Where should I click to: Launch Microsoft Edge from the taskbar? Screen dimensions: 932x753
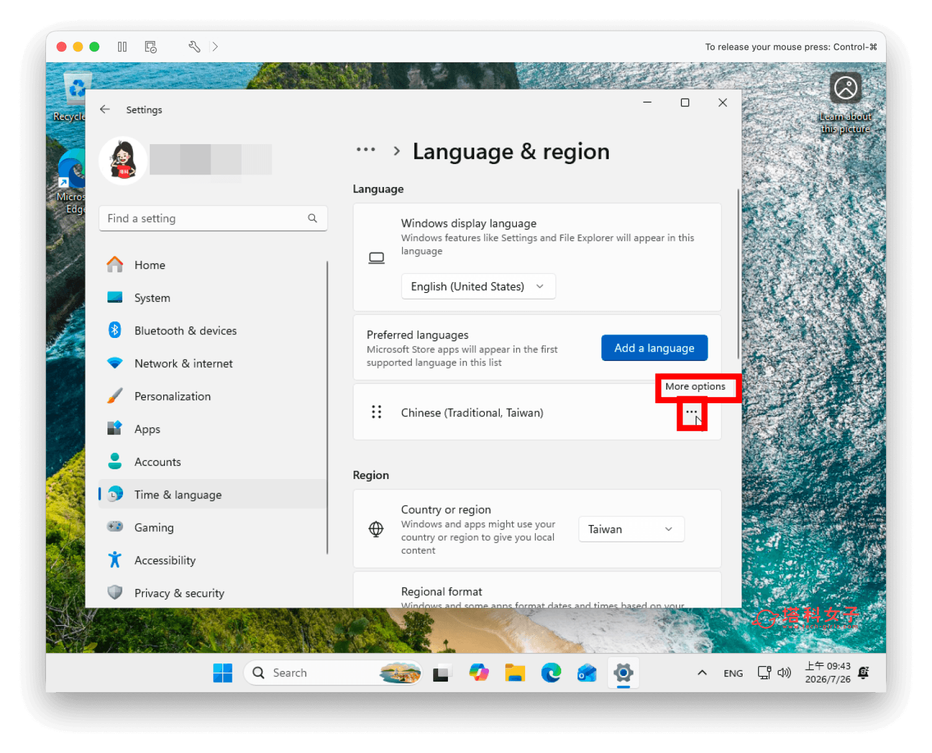click(551, 673)
